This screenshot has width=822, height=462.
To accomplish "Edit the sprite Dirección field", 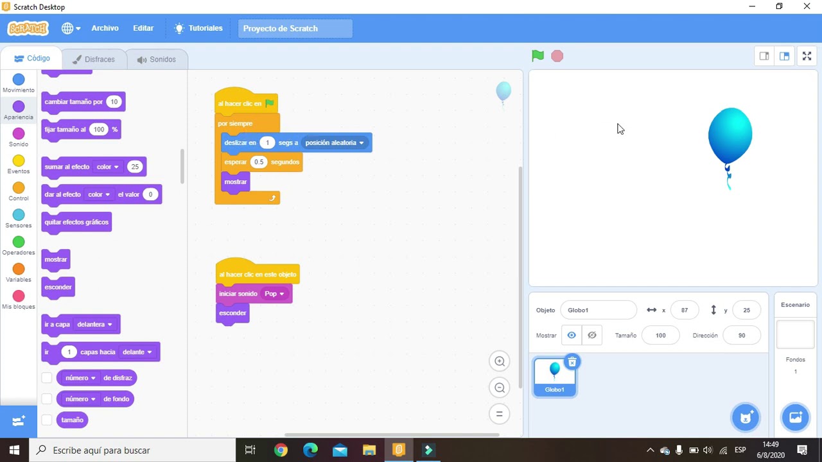I will 742,335.
